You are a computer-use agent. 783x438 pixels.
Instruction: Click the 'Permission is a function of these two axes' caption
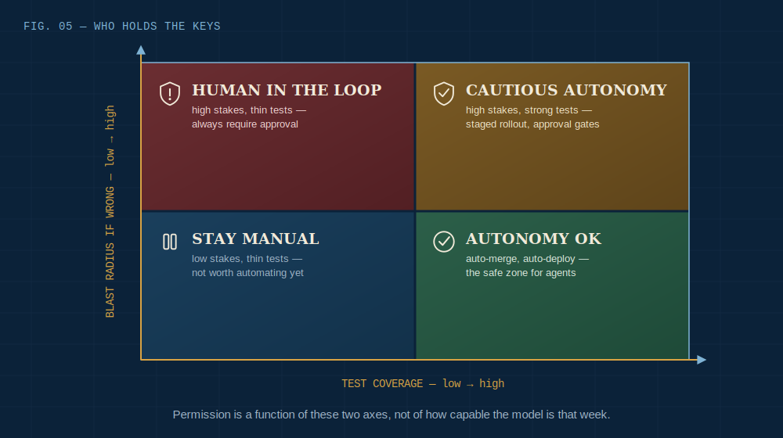tap(391, 415)
